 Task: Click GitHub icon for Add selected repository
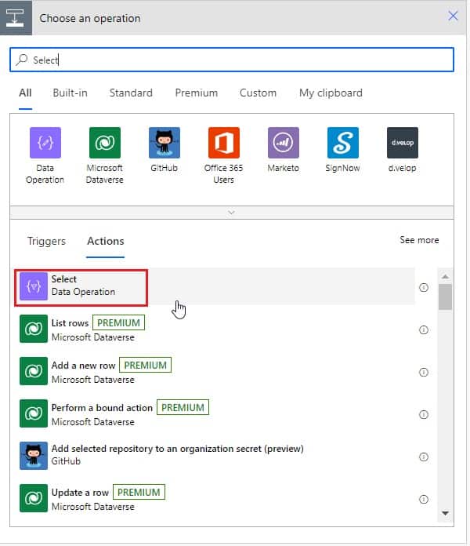click(x=34, y=456)
